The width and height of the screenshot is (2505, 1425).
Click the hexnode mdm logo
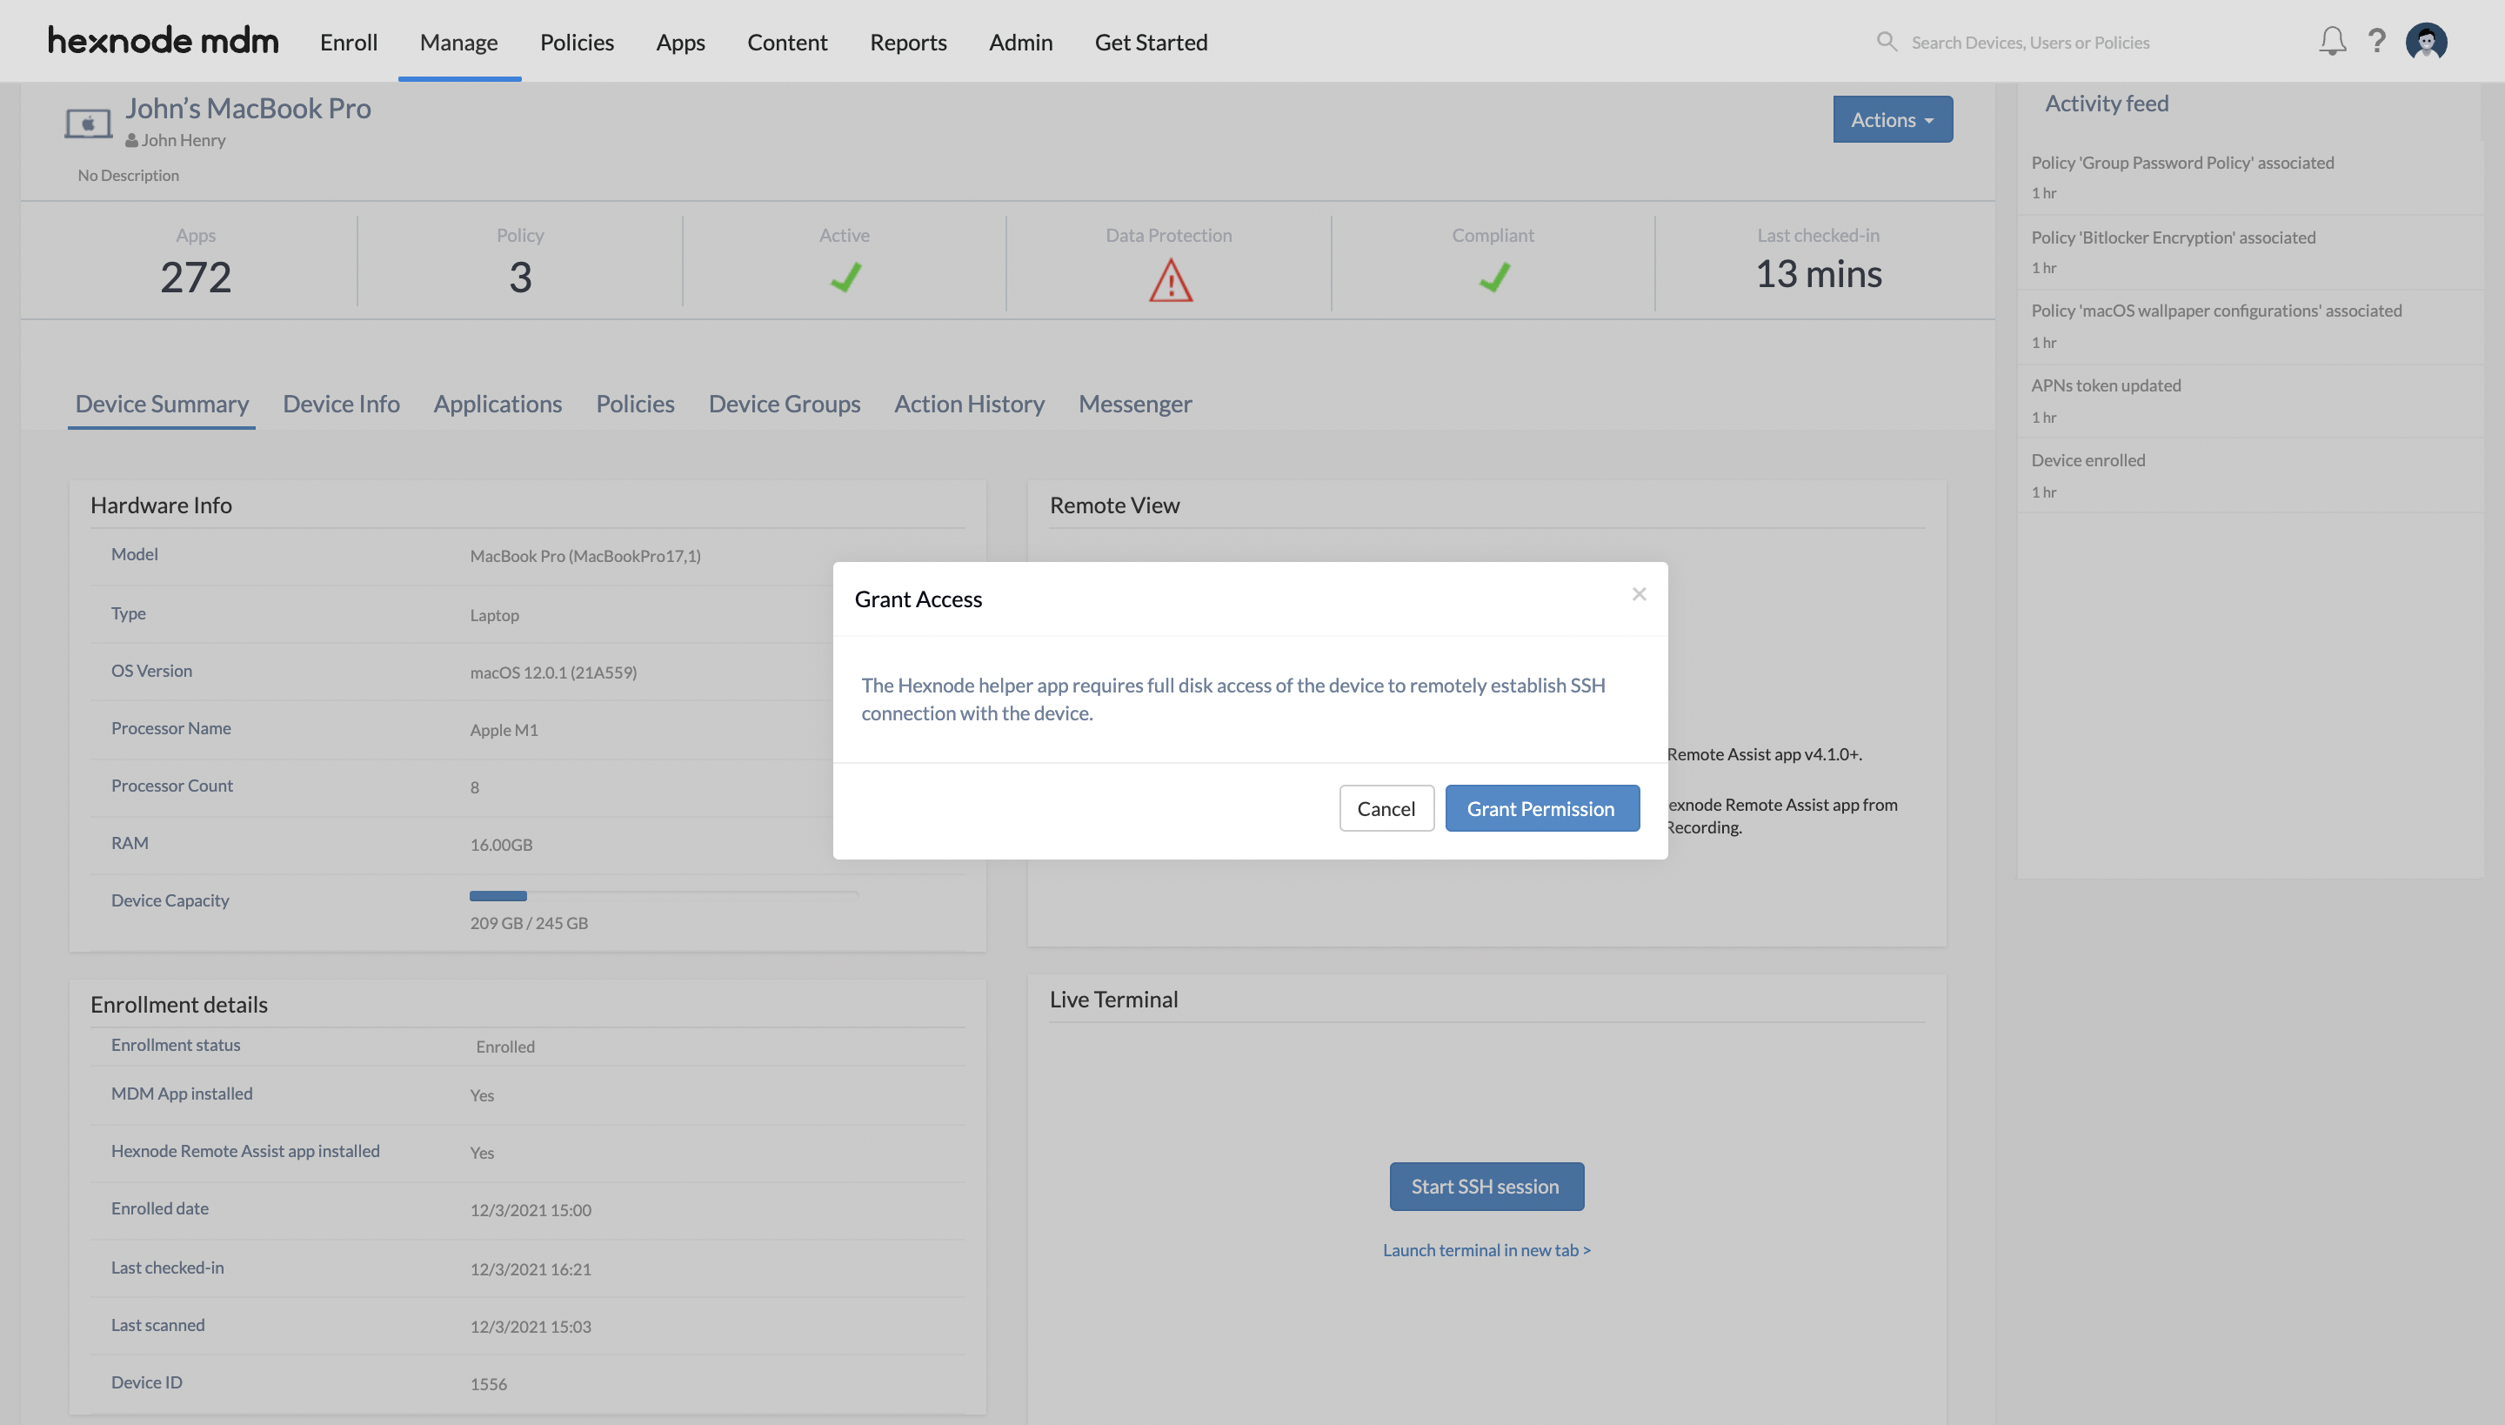[164, 41]
